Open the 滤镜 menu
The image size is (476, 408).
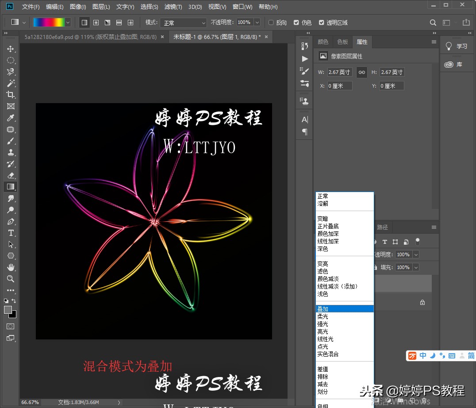point(173,7)
